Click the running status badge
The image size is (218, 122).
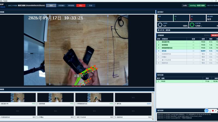197,5
